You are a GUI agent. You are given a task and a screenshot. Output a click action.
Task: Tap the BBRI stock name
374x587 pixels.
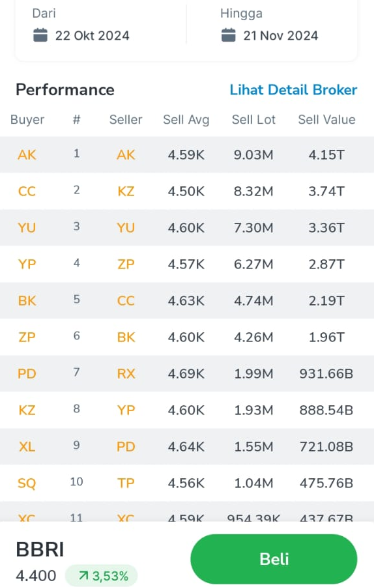[x=40, y=550]
